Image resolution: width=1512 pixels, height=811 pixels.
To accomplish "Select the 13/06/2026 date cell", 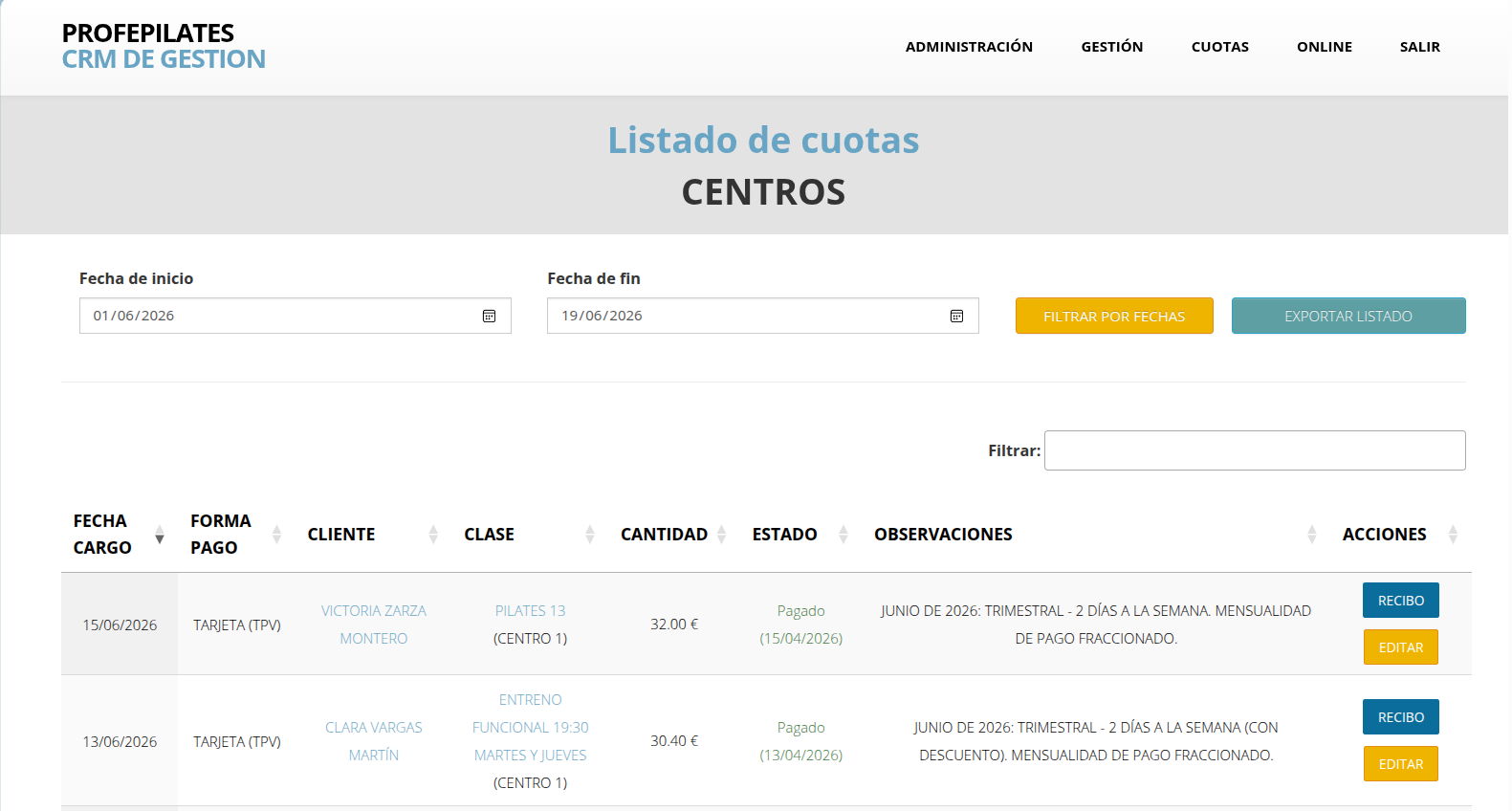I will click(120, 741).
